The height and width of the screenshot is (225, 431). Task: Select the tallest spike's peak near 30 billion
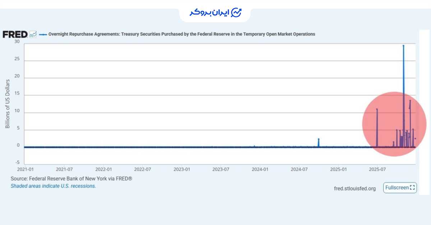click(403, 46)
